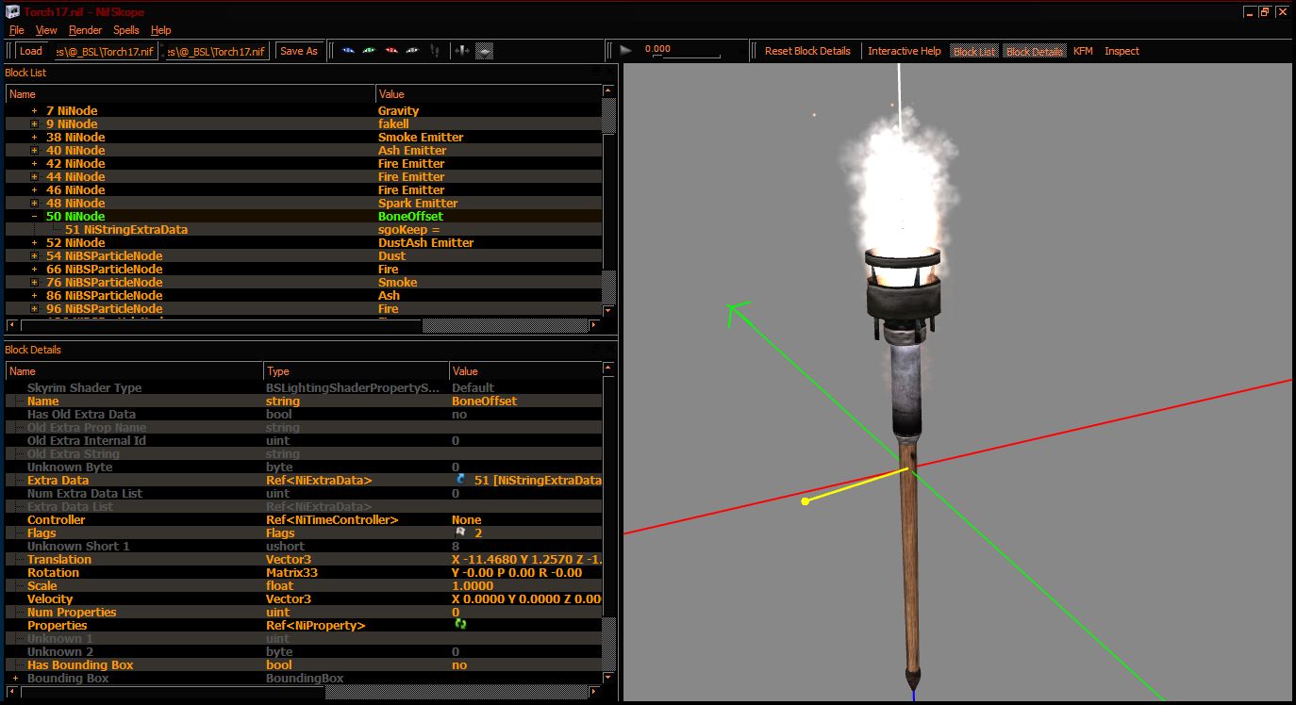Click the link icon in Extra Data row
Viewport: 1296px width, 705px height.
[x=461, y=480]
